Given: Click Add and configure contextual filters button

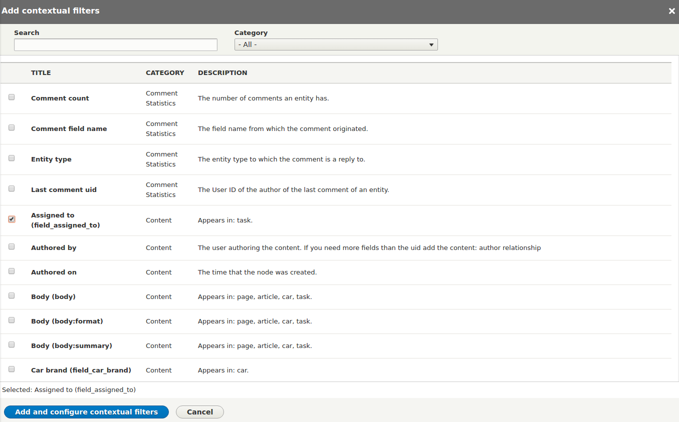Looking at the screenshot, I should coord(86,412).
